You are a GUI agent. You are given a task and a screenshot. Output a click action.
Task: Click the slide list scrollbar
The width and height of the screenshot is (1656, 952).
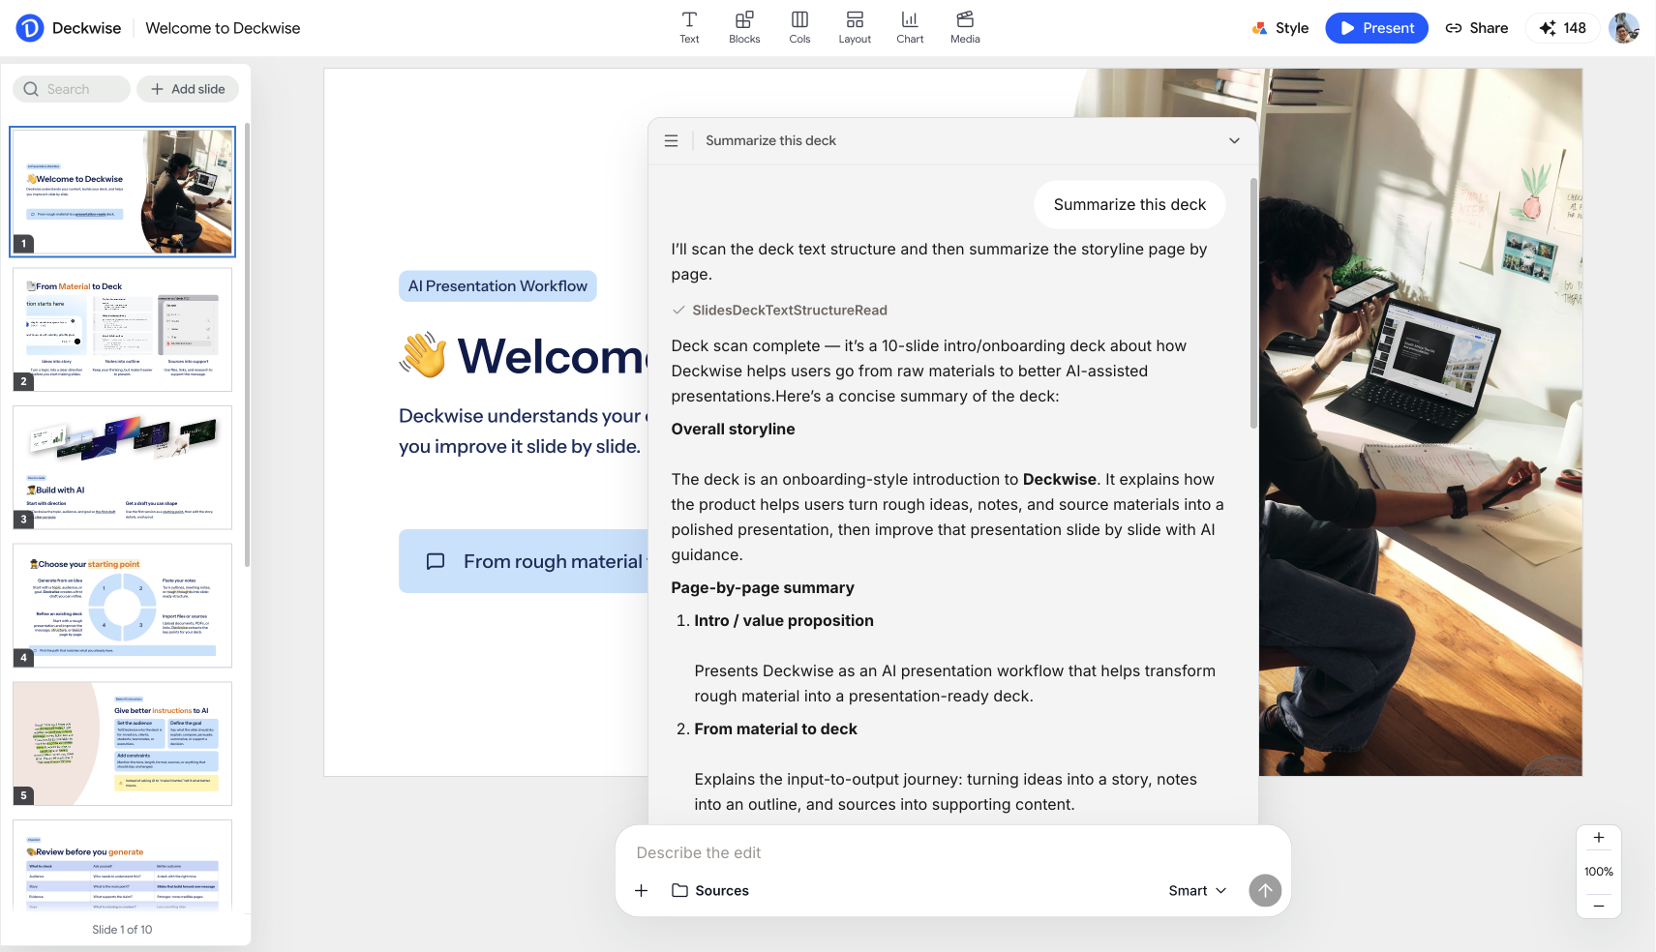pos(247,344)
